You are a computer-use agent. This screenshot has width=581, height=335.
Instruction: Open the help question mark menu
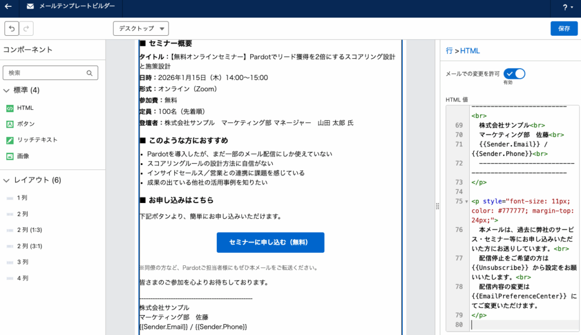point(567,7)
